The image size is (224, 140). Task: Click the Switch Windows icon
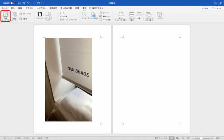(148, 14)
